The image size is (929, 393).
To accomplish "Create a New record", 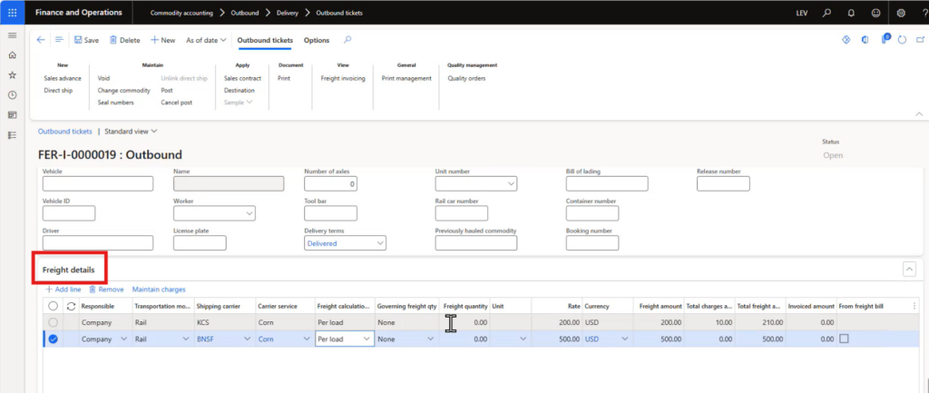I will tap(162, 40).
